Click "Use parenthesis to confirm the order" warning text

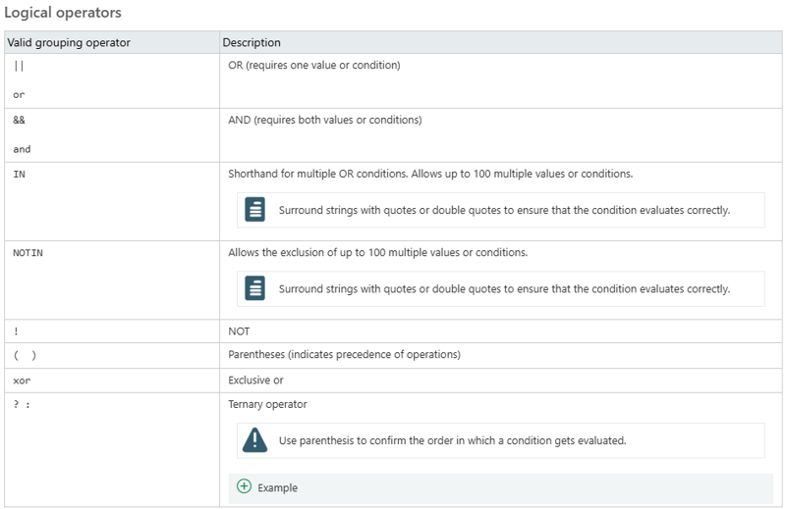(452, 440)
